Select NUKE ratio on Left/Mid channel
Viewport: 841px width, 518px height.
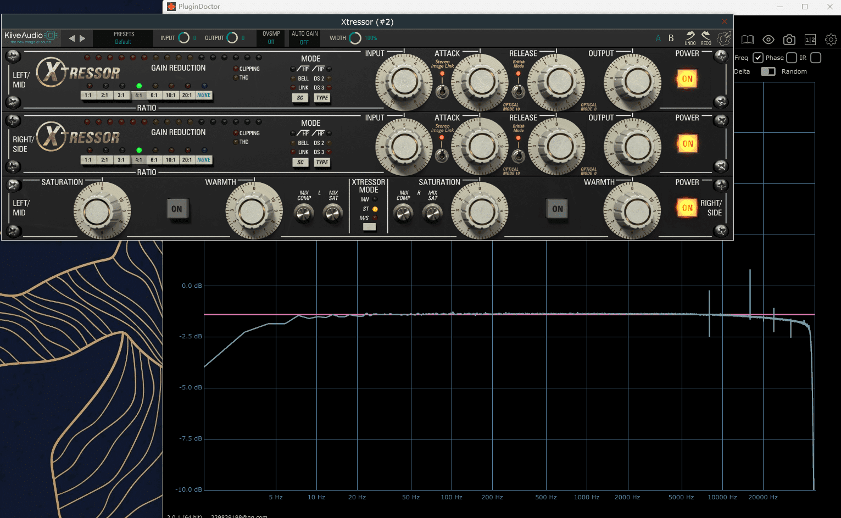tap(204, 96)
